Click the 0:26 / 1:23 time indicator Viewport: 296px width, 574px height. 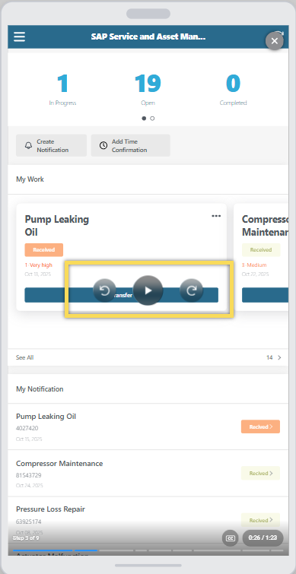[x=263, y=538]
